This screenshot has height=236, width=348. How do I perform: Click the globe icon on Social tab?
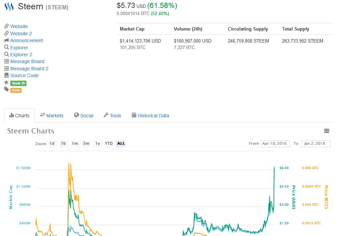tap(77, 115)
